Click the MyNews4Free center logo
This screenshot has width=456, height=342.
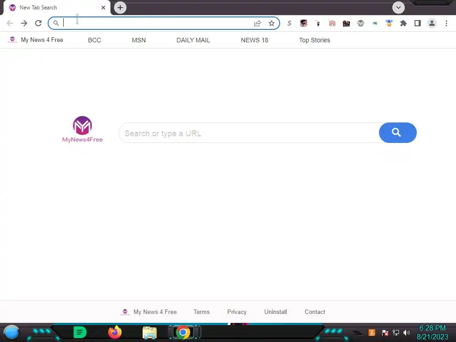[x=82, y=130]
